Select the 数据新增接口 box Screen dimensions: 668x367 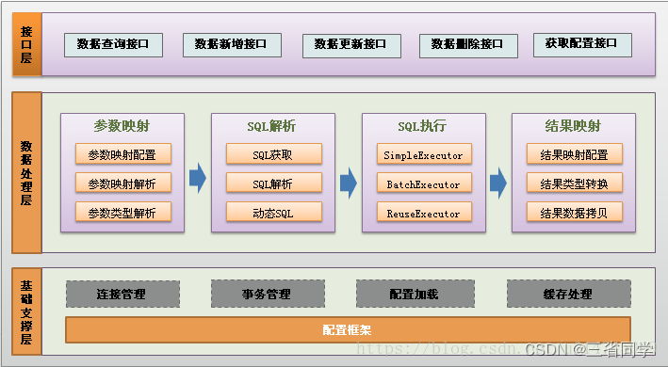coord(232,45)
